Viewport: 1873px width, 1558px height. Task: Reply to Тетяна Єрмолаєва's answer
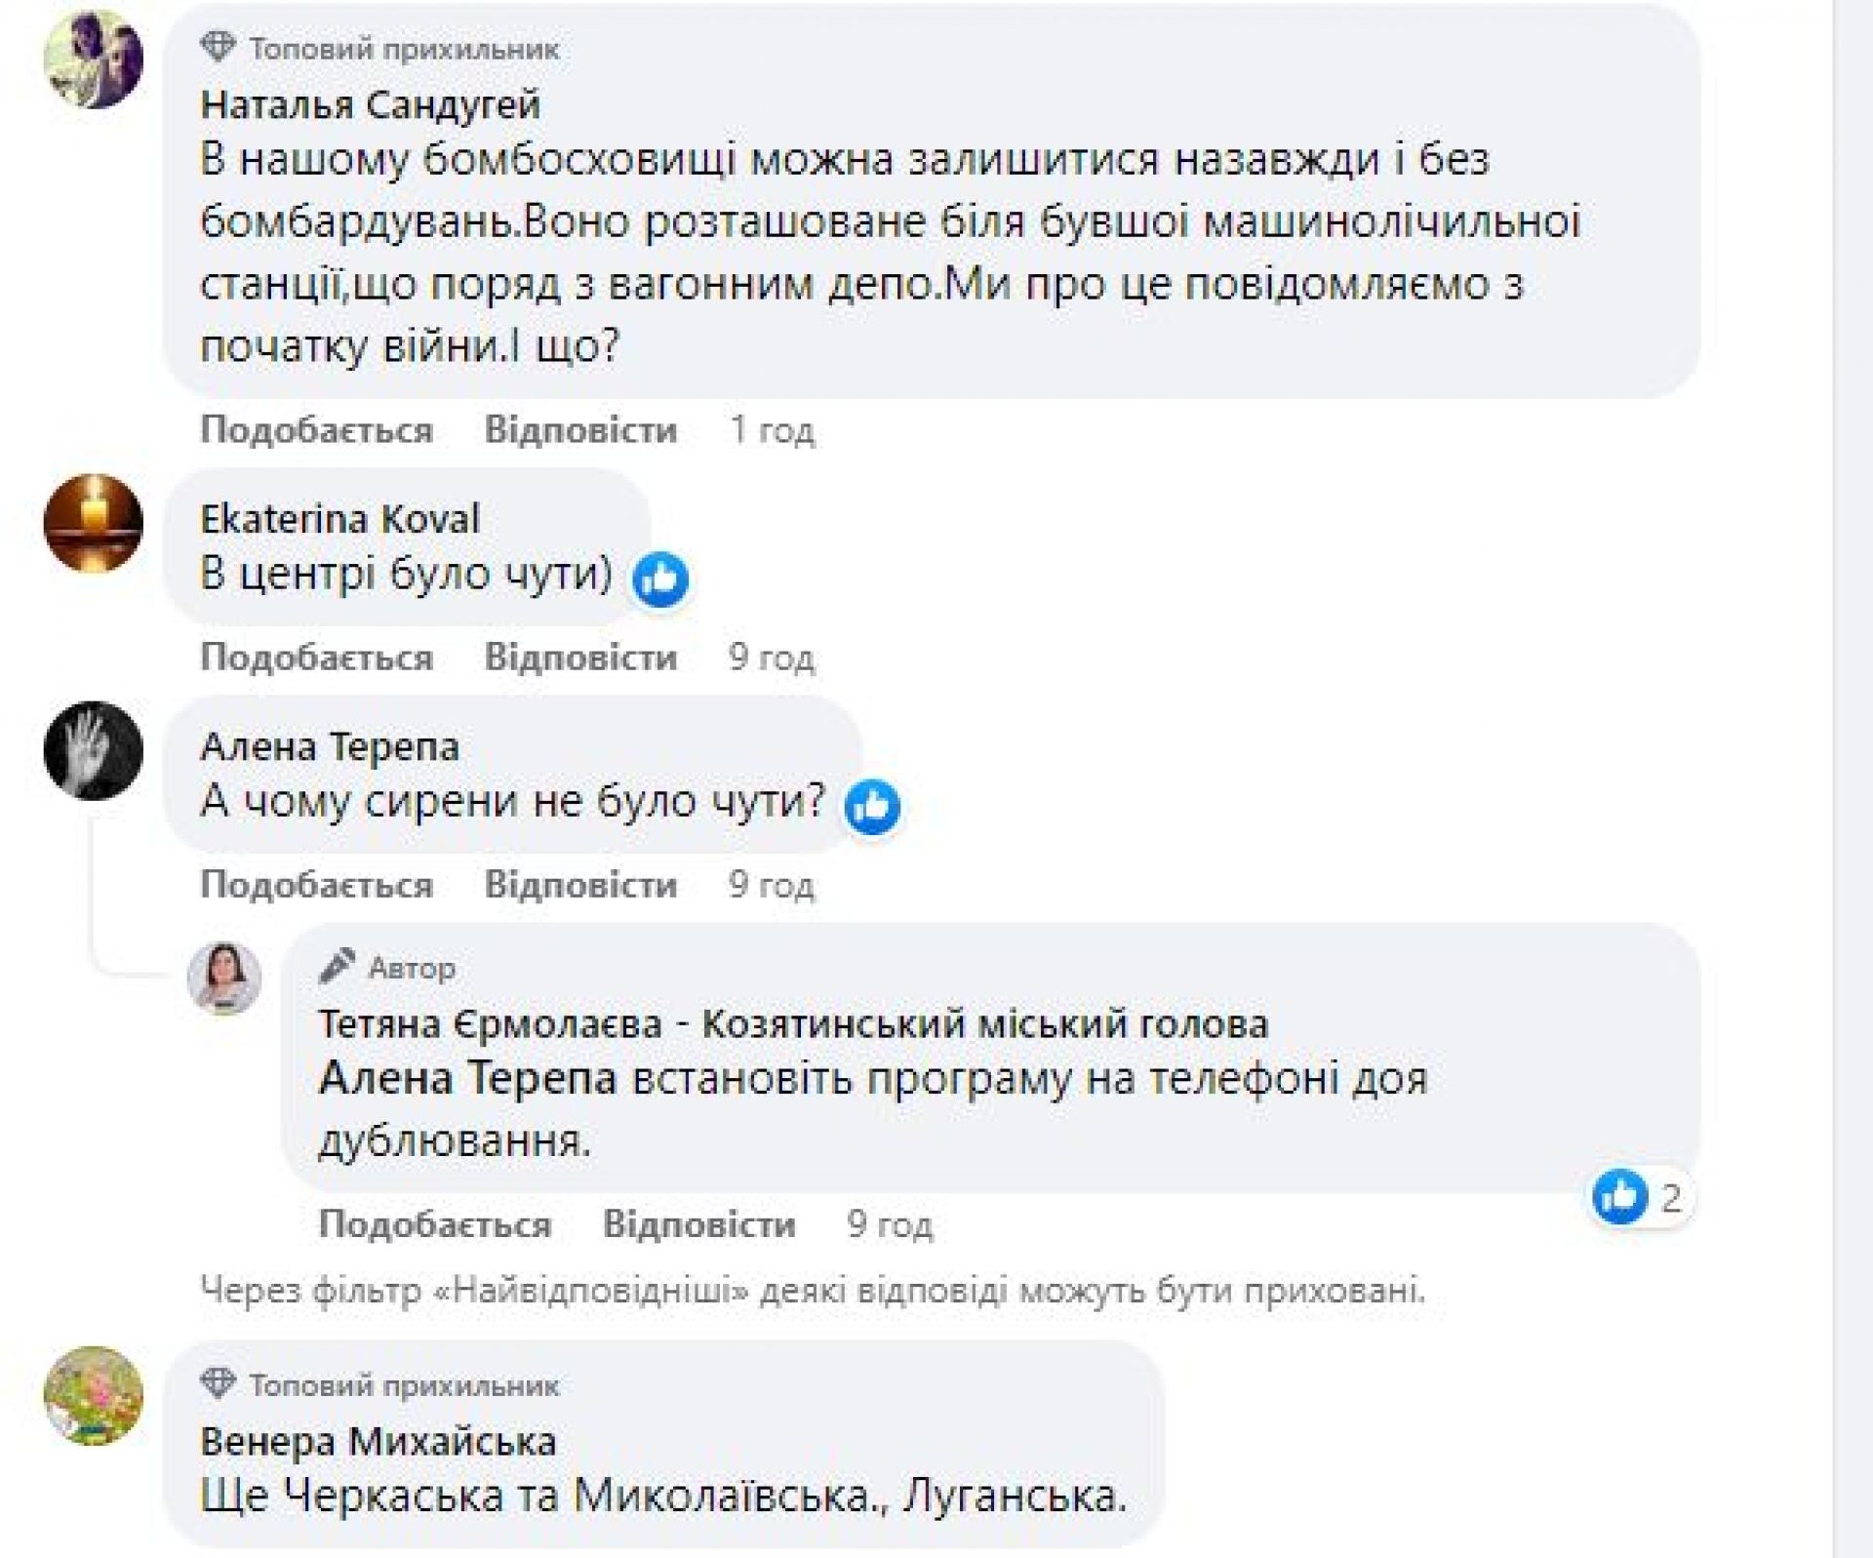point(698,1224)
